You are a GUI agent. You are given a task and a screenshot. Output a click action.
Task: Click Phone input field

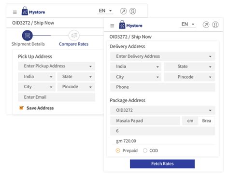(x=163, y=87)
